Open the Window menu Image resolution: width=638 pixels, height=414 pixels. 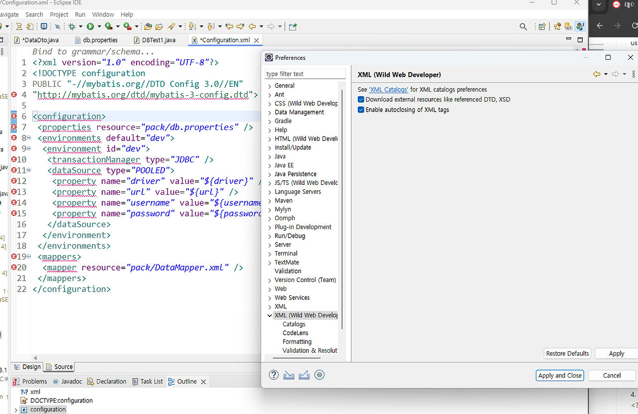pyautogui.click(x=103, y=14)
